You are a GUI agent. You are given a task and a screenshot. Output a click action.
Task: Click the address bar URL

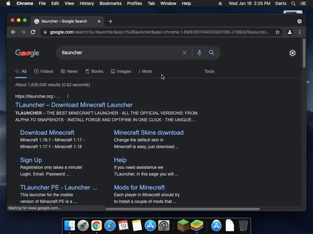[x=159, y=32]
